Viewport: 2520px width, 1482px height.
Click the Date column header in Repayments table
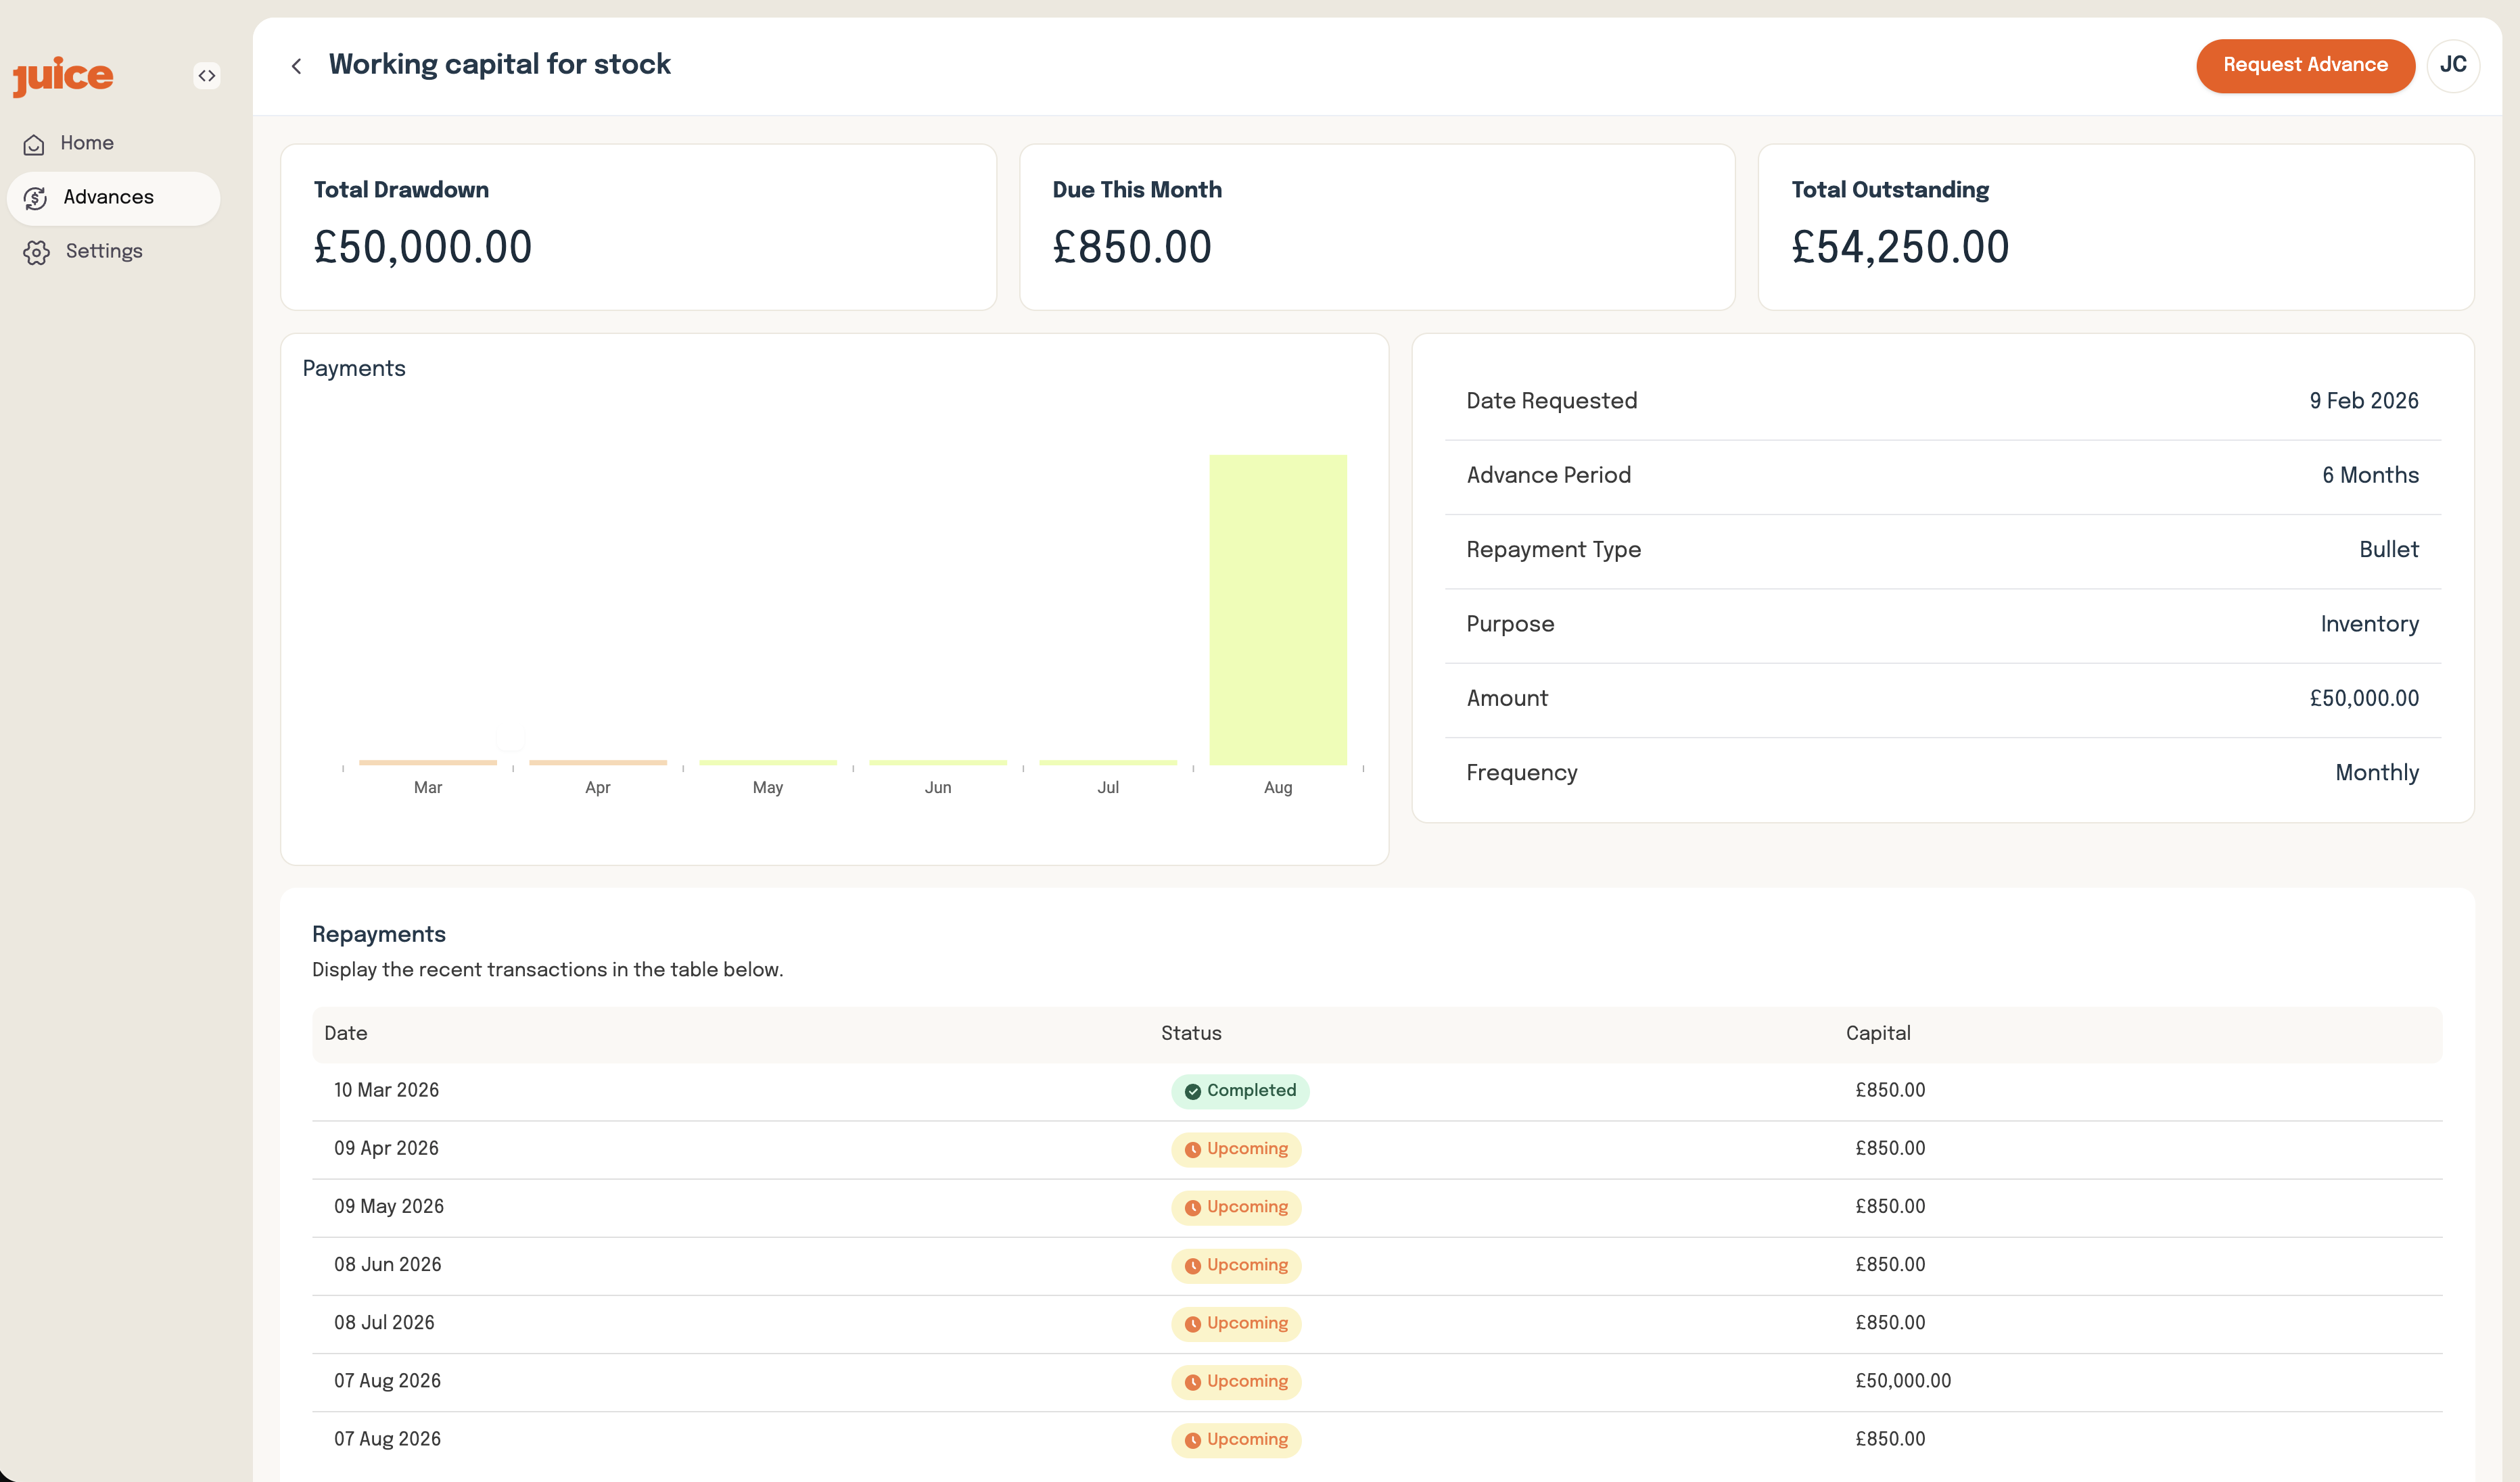click(x=345, y=1033)
